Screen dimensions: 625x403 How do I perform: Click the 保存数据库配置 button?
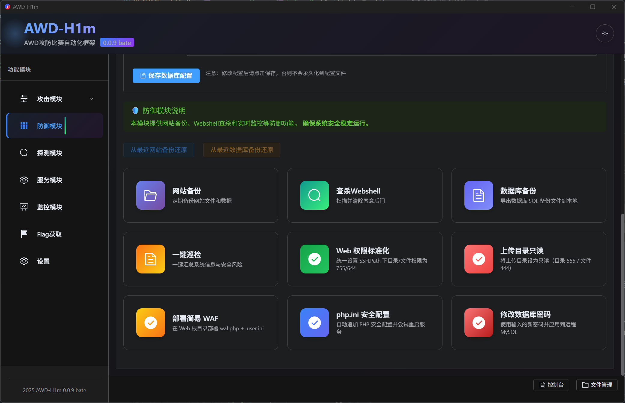tap(166, 76)
